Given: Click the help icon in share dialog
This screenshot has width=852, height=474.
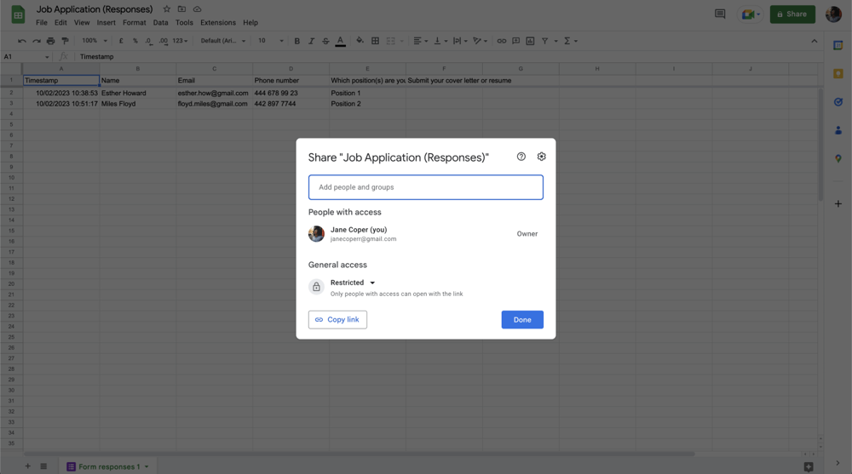Looking at the screenshot, I should click(521, 157).
